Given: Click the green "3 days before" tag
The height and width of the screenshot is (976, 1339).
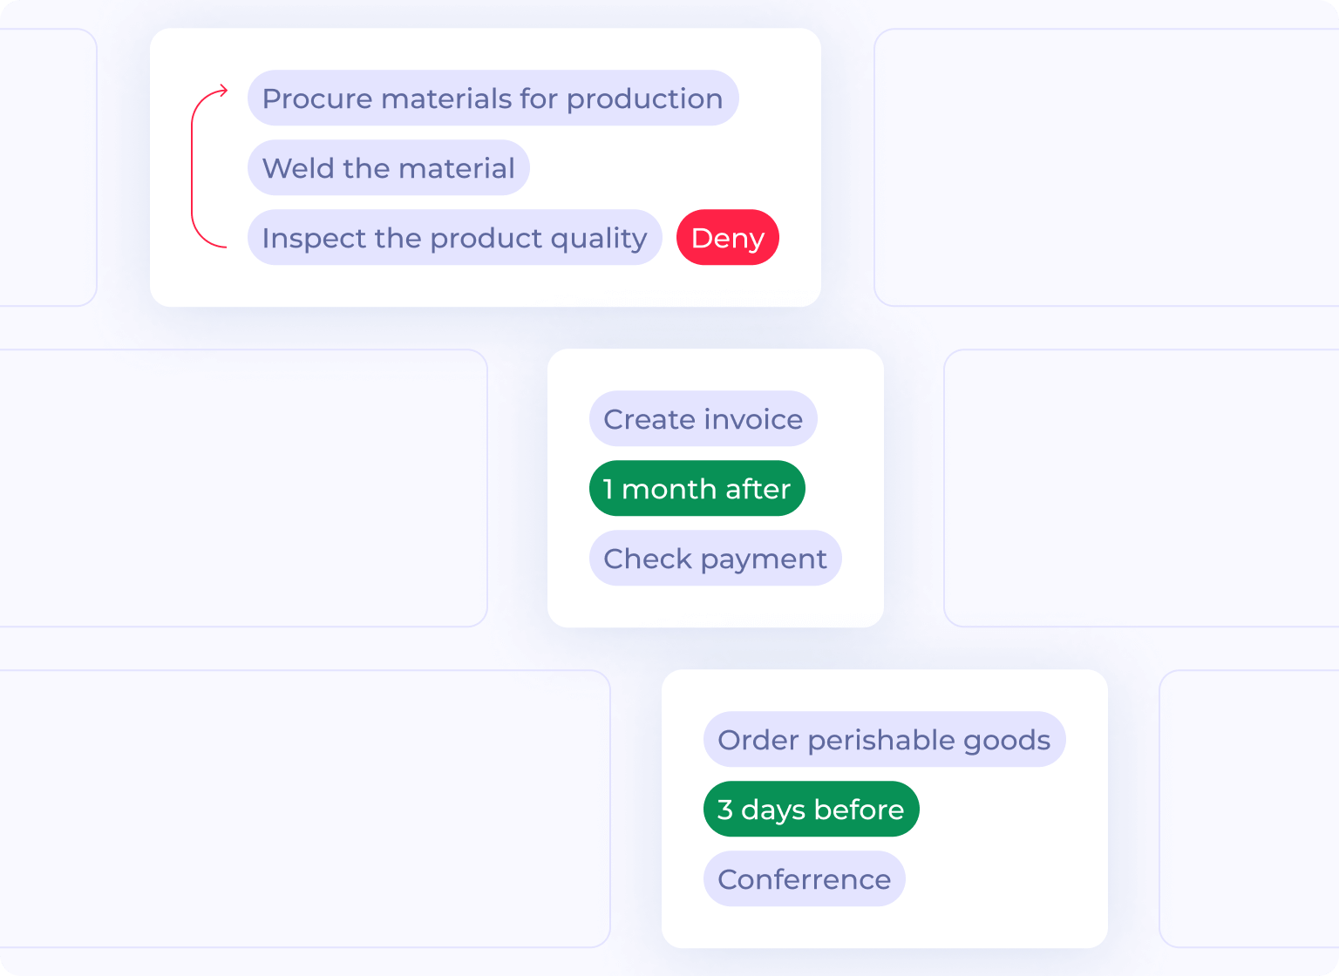Looking at the screenshot, I should pyautogui.click(x=811, y=810).
